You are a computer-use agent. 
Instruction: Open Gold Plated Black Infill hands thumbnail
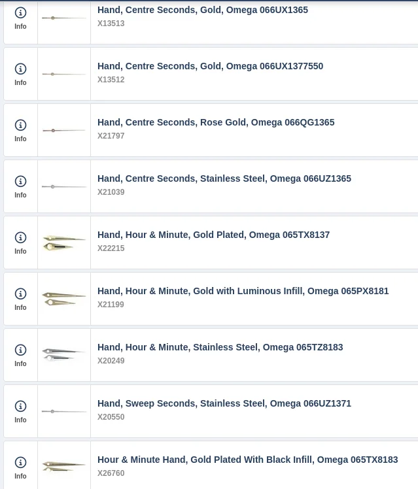pos(64,466)
